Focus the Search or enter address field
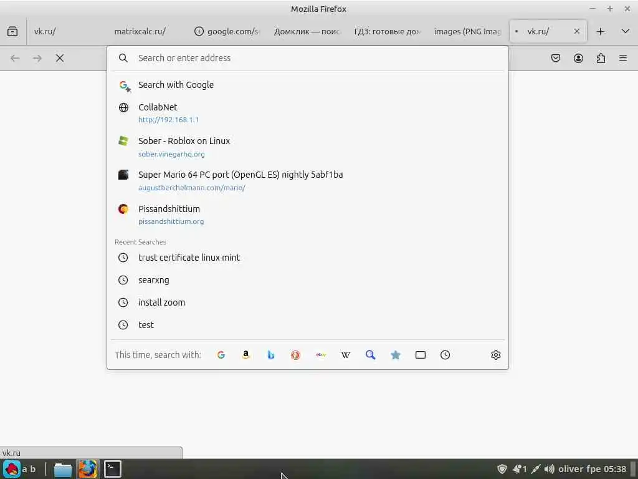 (x=308, y=58)
